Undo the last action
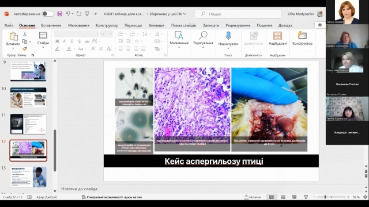 (68, 14)
